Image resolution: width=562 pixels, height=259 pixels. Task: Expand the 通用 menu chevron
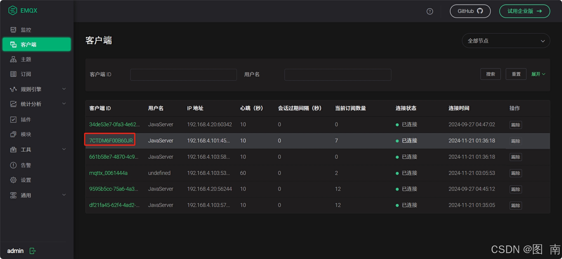click(64, 195)
